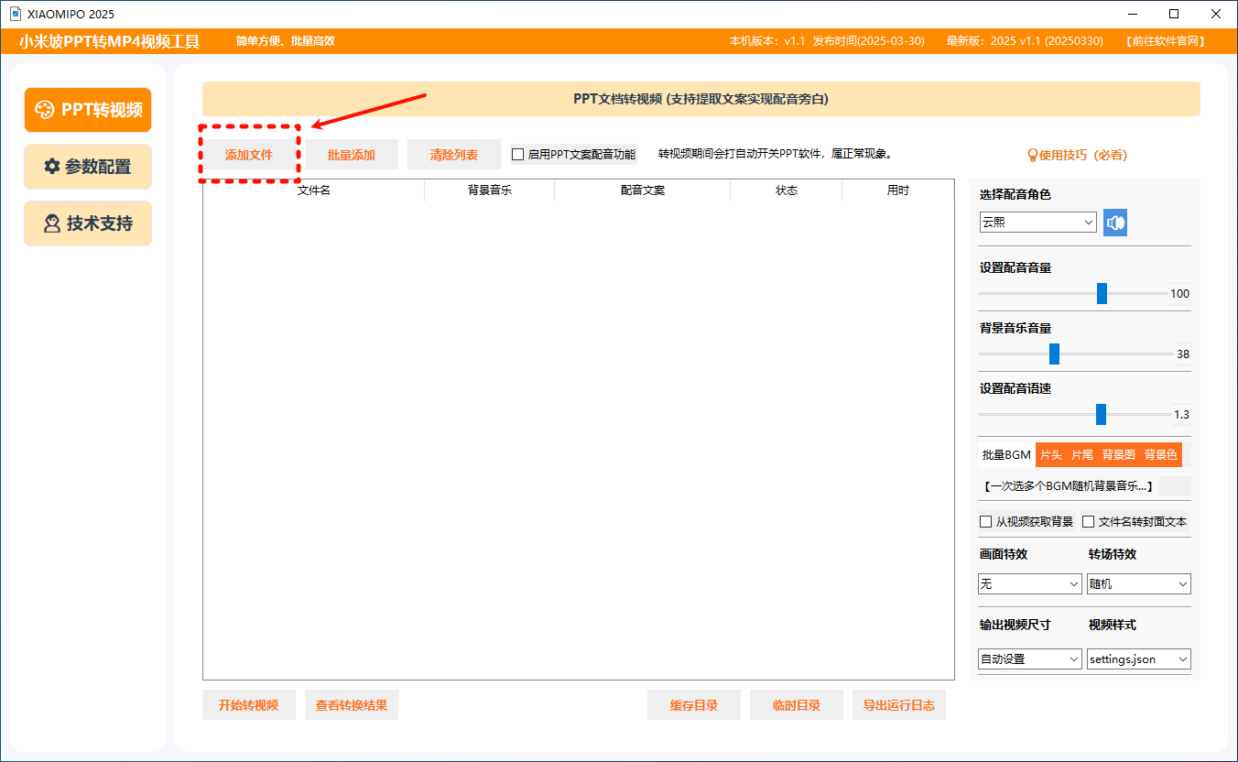1238x762 pixels.
Task: Click the app icon in title bar
Action: click(15, 14)
